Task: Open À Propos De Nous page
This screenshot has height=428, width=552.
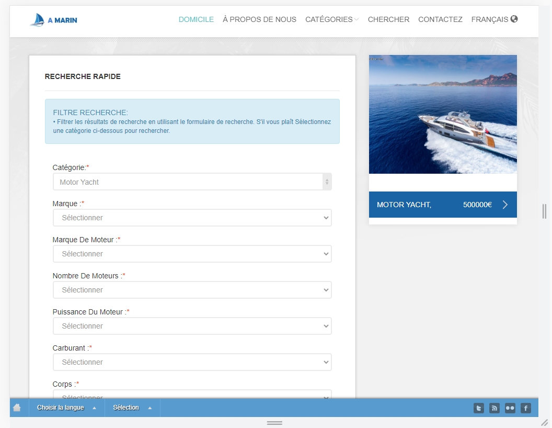Action: pyautogui.click(x=259, y=19)
